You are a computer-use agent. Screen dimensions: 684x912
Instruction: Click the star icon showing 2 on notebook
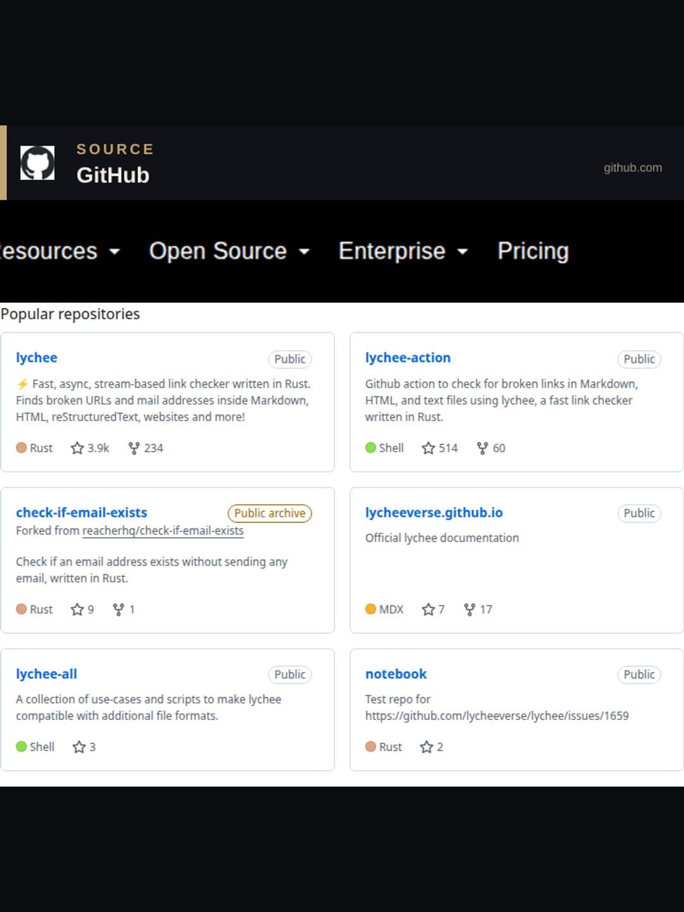pyautogui.click(x=426, y=747)
